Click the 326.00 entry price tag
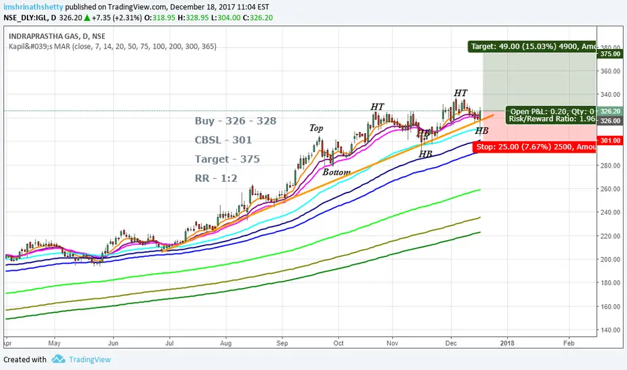Viewport: 627px width, 370px height. [x=610, y=120]
